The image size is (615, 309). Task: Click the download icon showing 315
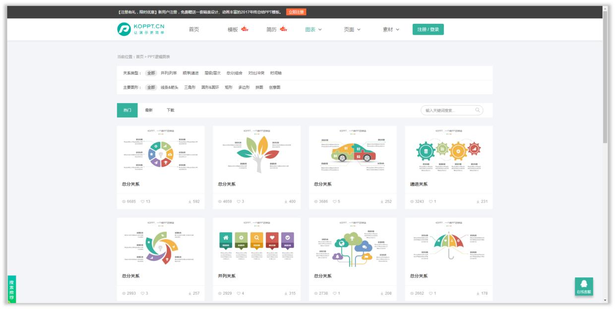click(x=286, y=293)
